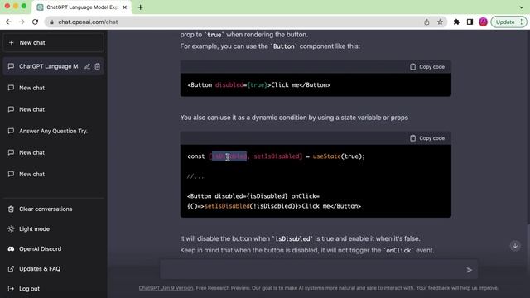Copy code of the useState snippet

[x=427, y=138]
